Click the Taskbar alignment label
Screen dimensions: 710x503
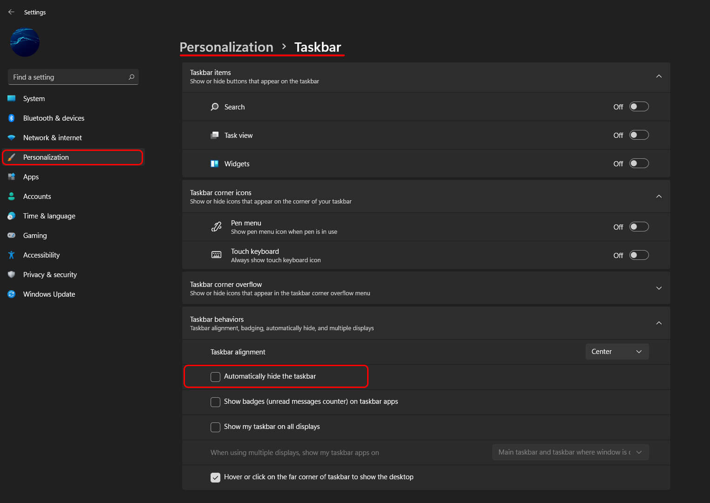(x=238, y=352)
